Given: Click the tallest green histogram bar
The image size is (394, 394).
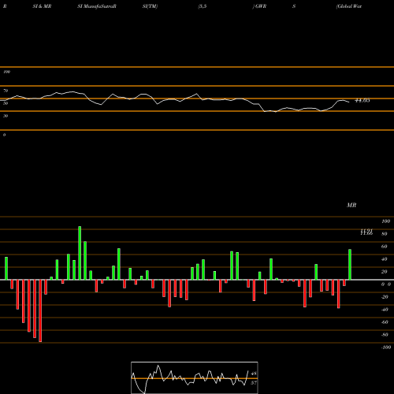Looking at the screenshot, I should (x=80, y=253).
